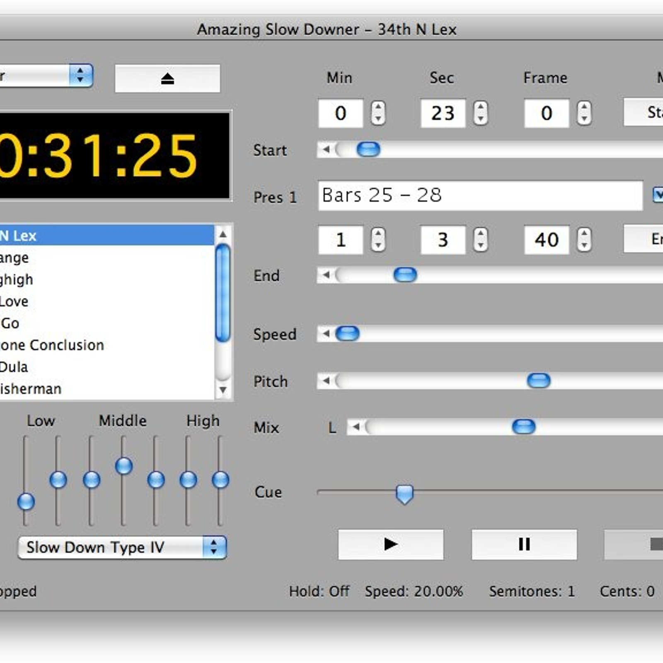This screenshot has width=663, height=663.
Task: Click the track list scroll down arrow
Action: pos(223,390)
